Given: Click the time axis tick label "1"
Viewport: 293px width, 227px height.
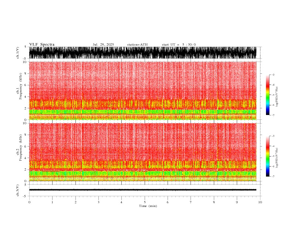Looking at the screenshot, I should [52, 202].
